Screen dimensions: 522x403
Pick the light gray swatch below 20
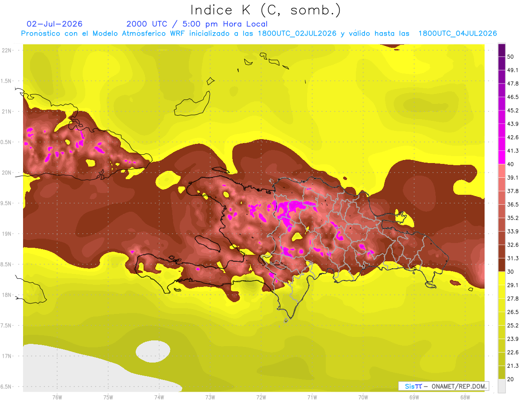coord(502,386)
